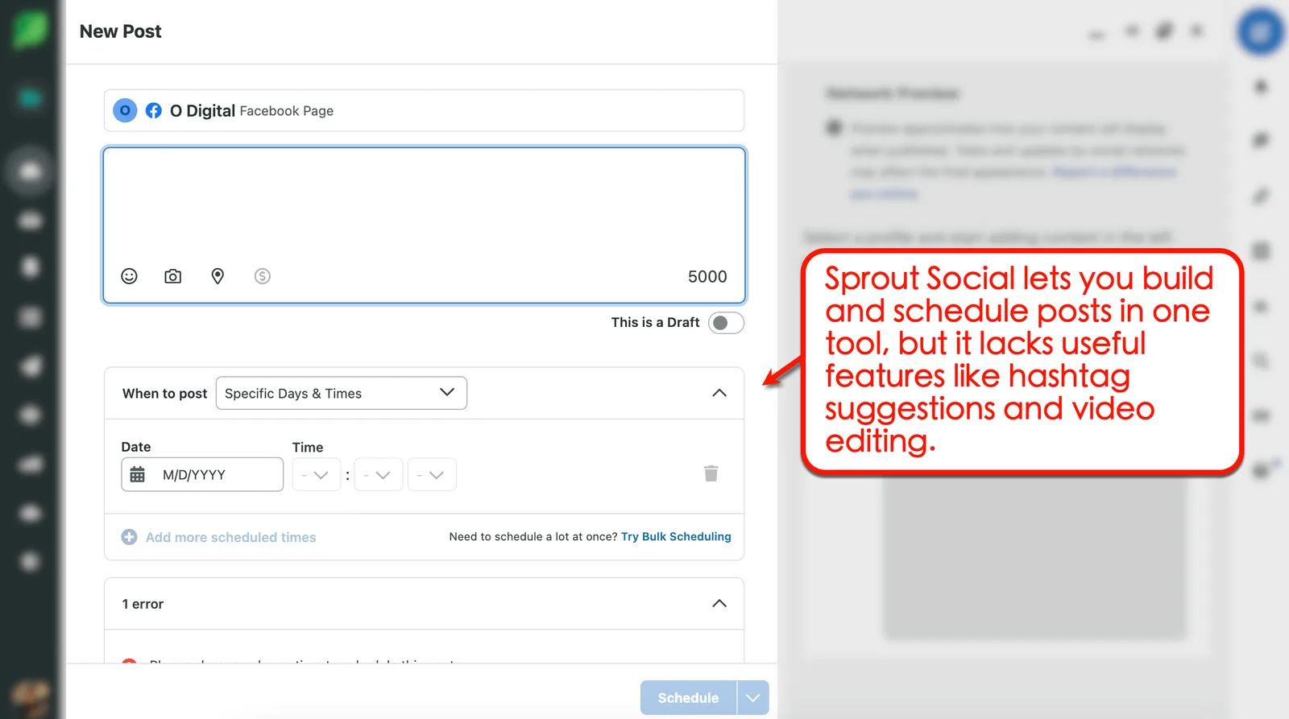The height and width of the screenshot is (719, 1289).
Task: Click the calendar icon in the Date field
Action: (x=138, y=475)
